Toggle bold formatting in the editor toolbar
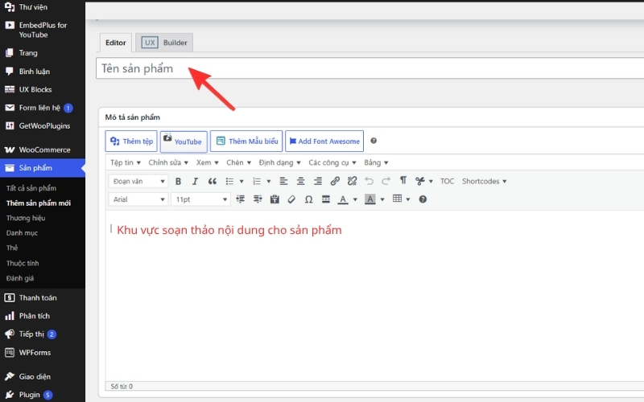The height and width of the screenshot is (402, 644). 178,182
